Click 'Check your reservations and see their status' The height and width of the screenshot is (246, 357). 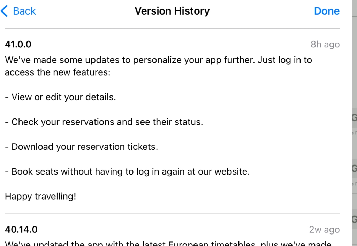point(104,122)
